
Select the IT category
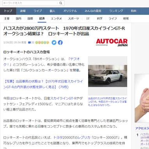click(88, 19)
